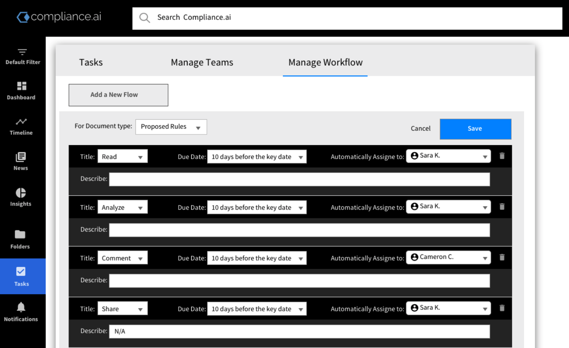Switch to the Manage Teams tab
Viewport: 569px width, 348px height.
tap(202, 62)
